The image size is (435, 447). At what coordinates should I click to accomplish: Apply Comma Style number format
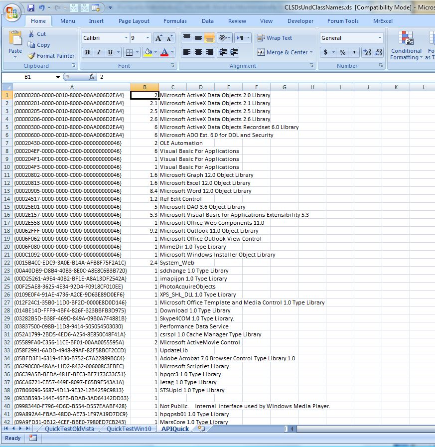pyautogui.click(x=354, y=52)
